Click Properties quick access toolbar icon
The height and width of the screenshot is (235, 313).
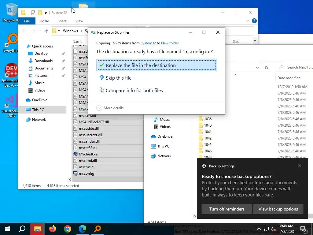(33, 13)
